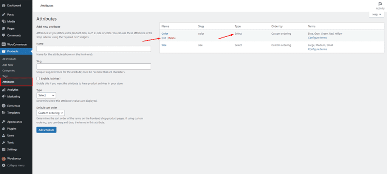The image size is (387, 174).
Task: Open Configure terms for Size attribute
Action: tap(317, 49)
